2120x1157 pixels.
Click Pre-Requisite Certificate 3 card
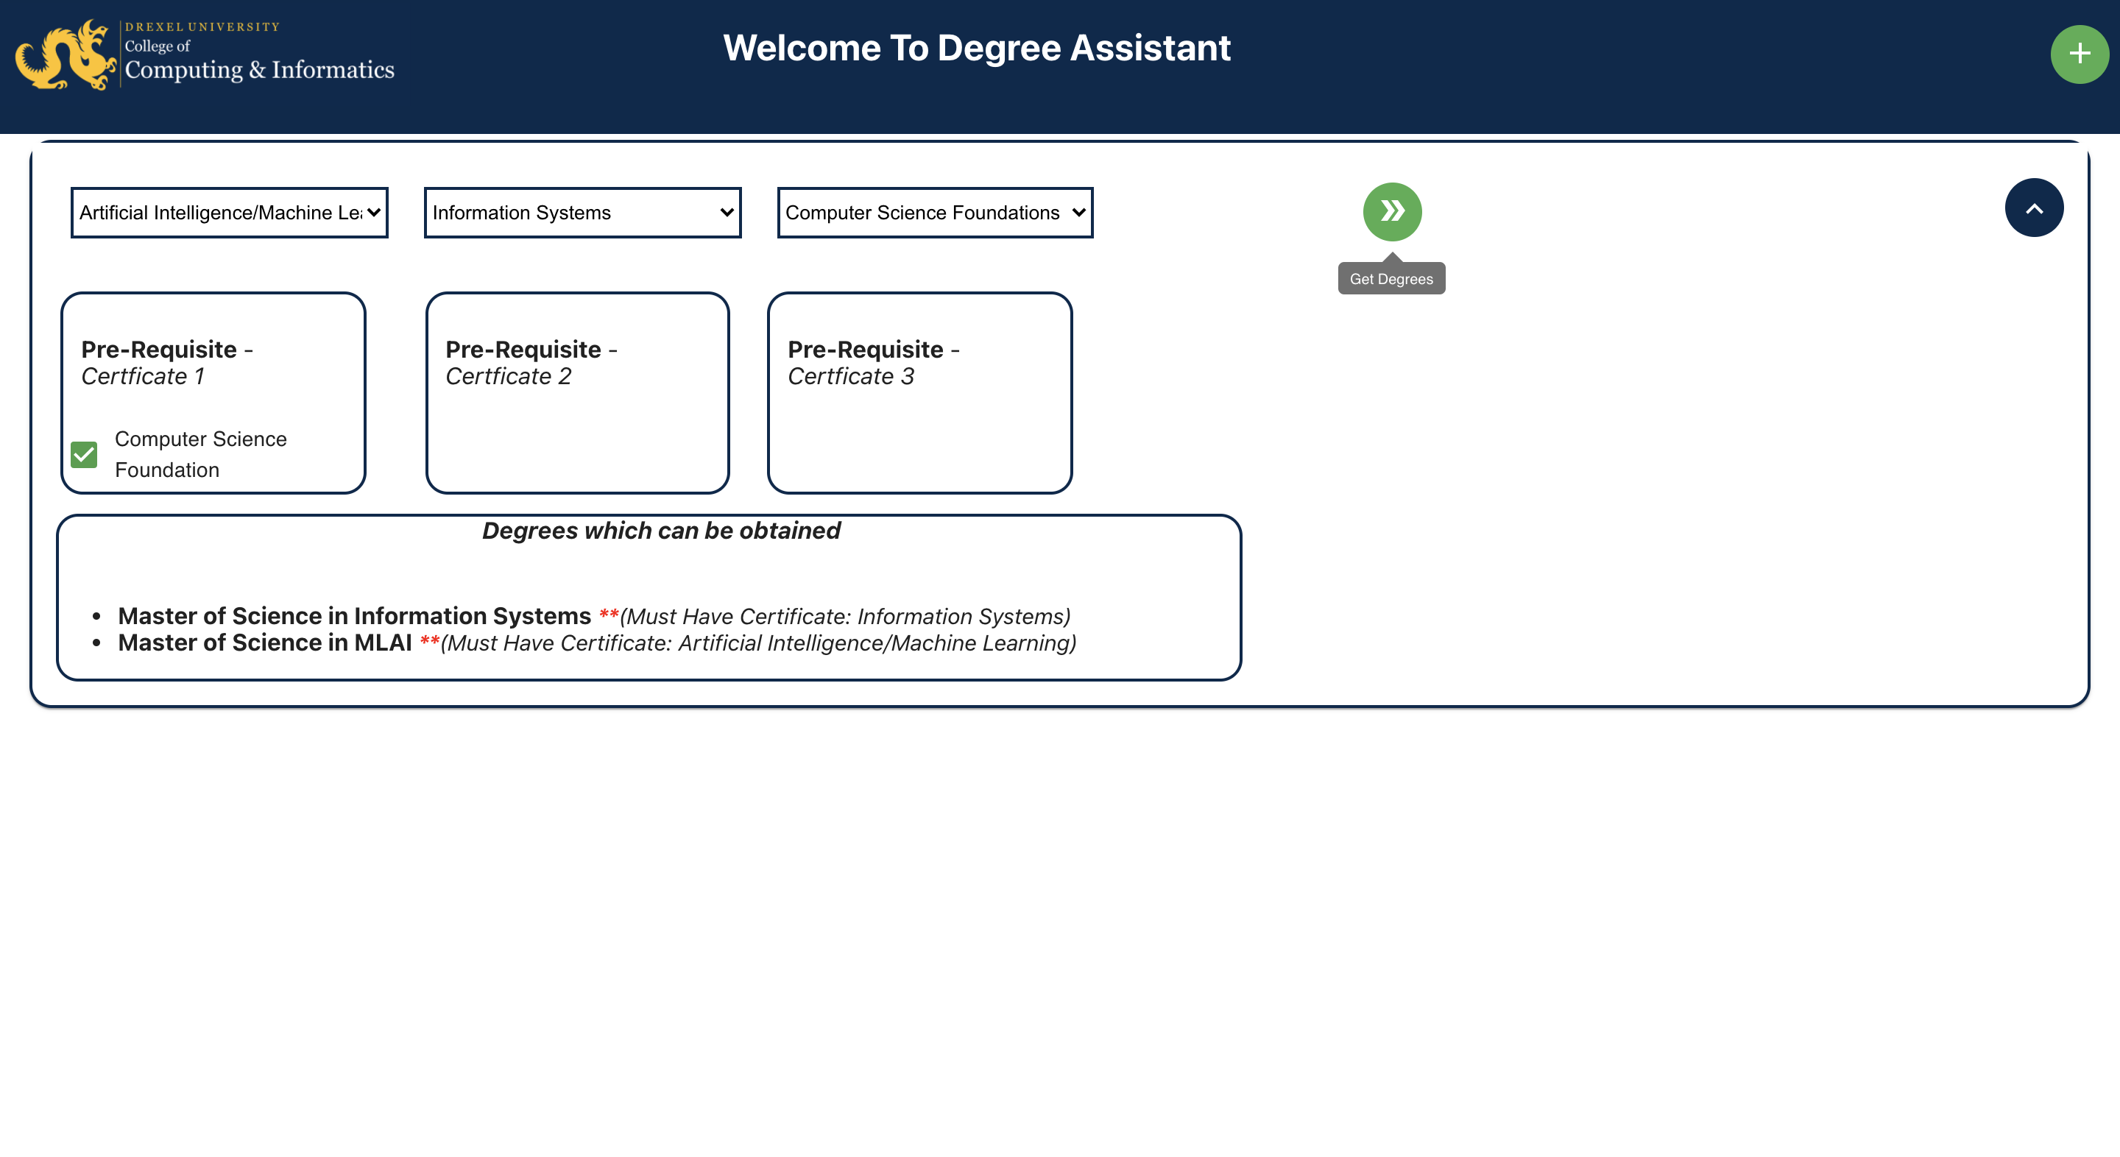pos(919,392)
